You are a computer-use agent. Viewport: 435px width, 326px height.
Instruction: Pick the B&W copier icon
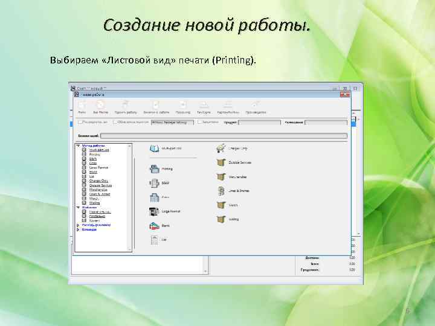click(154, 184)
